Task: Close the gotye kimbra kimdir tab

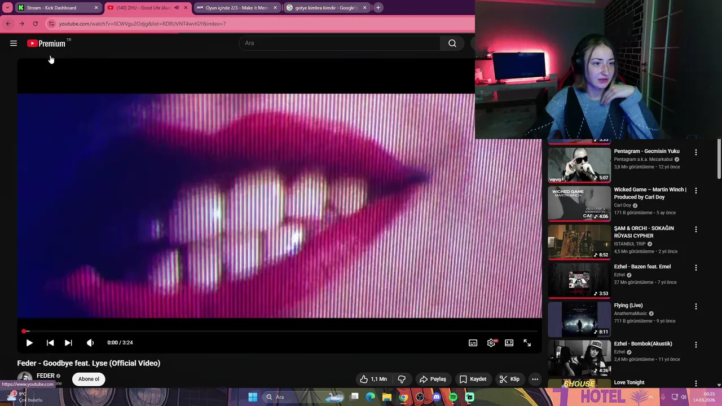Action: (x=364, y=8)
